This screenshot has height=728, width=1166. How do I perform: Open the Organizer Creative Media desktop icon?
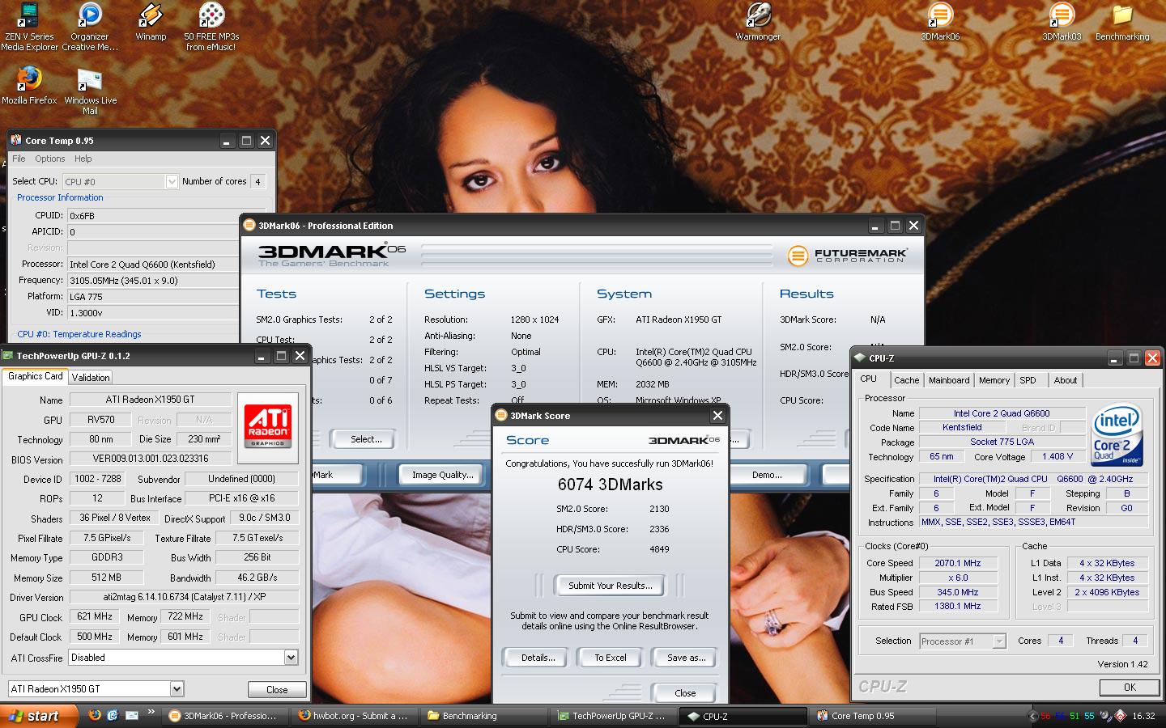(x=90, y=27)
